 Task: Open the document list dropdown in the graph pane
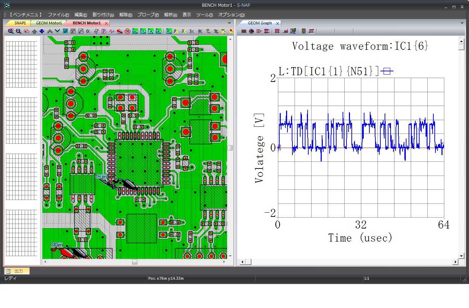[x=462, y=23]
